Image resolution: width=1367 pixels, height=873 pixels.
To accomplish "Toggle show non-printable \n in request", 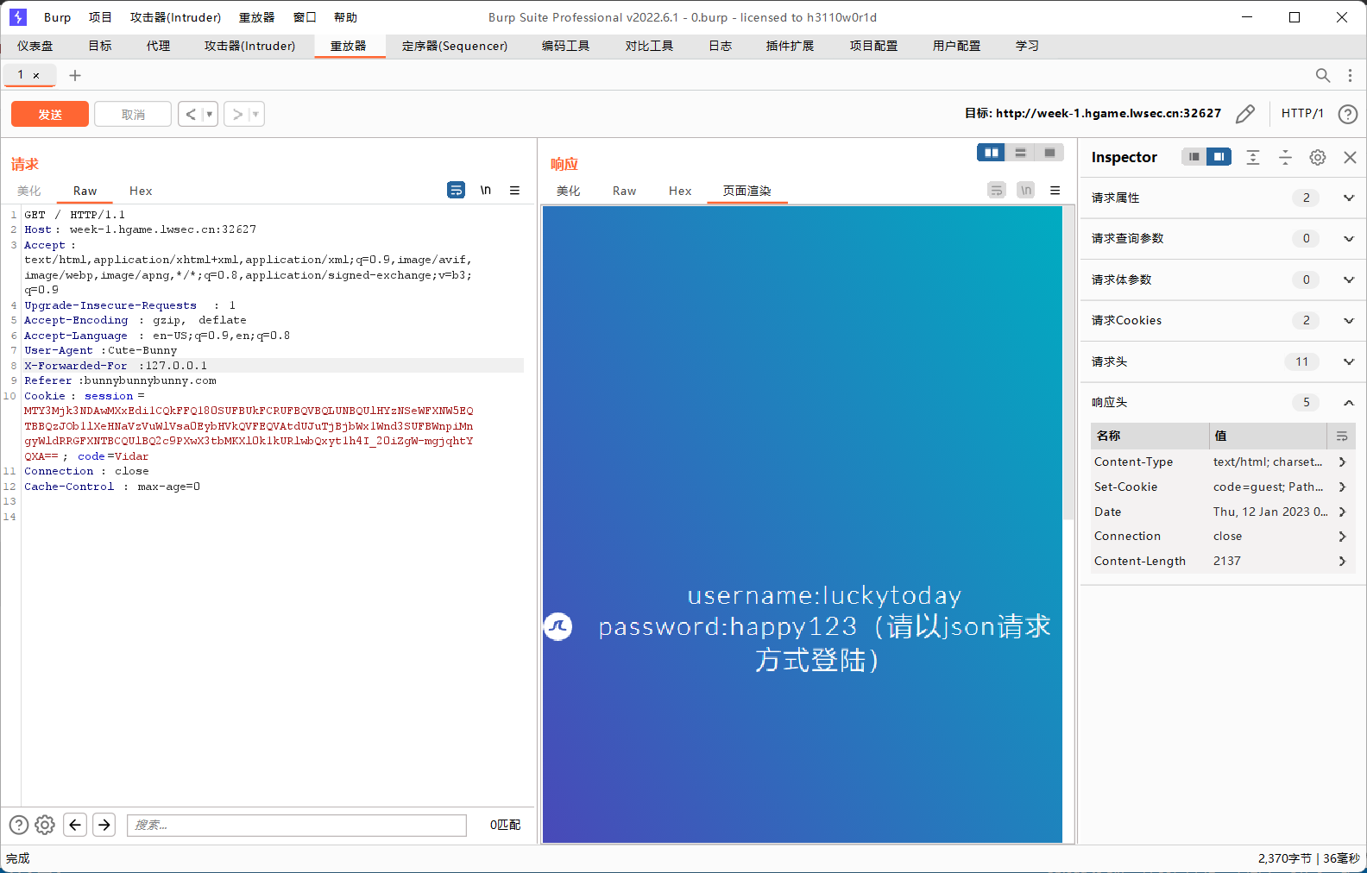I will tap(486, 191).
